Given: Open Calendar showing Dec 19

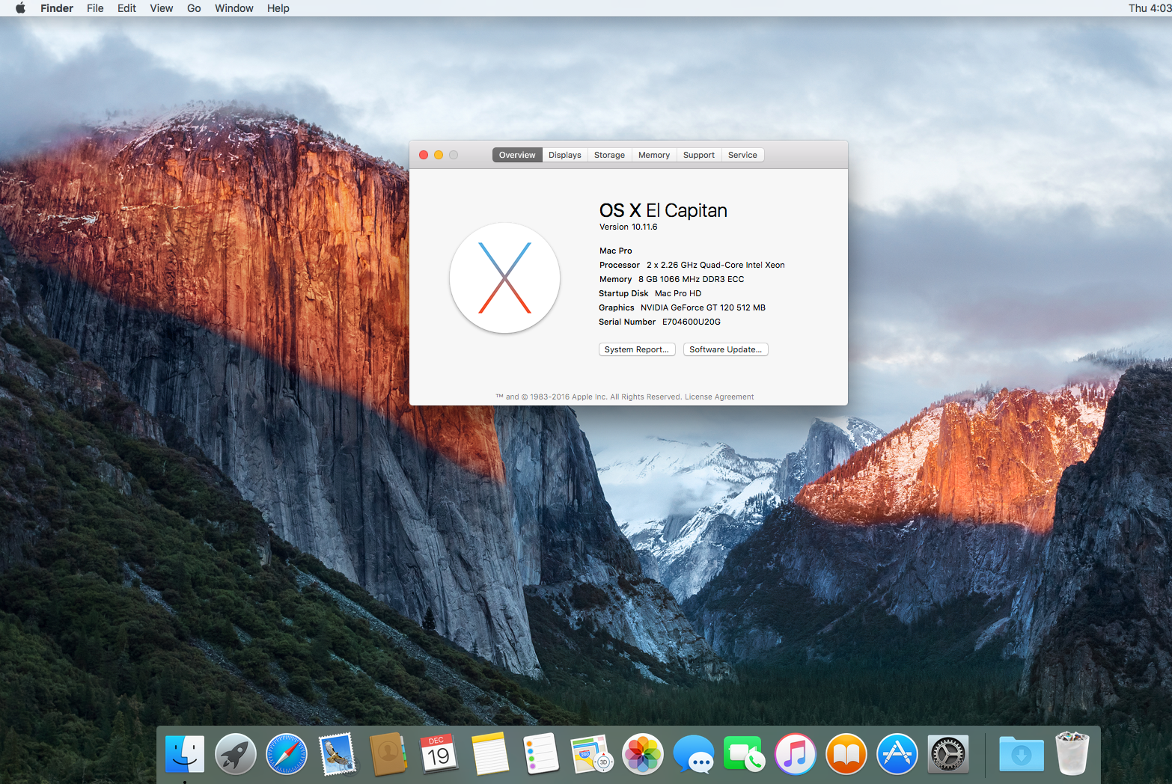Looking at the screenshot, I should pyautogui.click(x=439, y=753).
